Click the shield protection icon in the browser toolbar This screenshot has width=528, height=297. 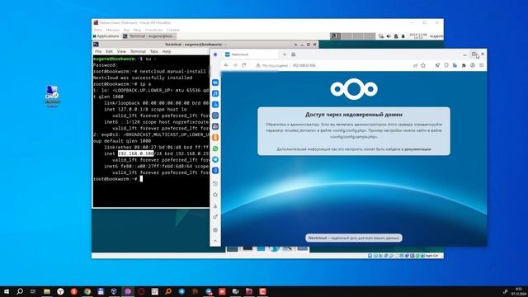click(x=446, y=65)
